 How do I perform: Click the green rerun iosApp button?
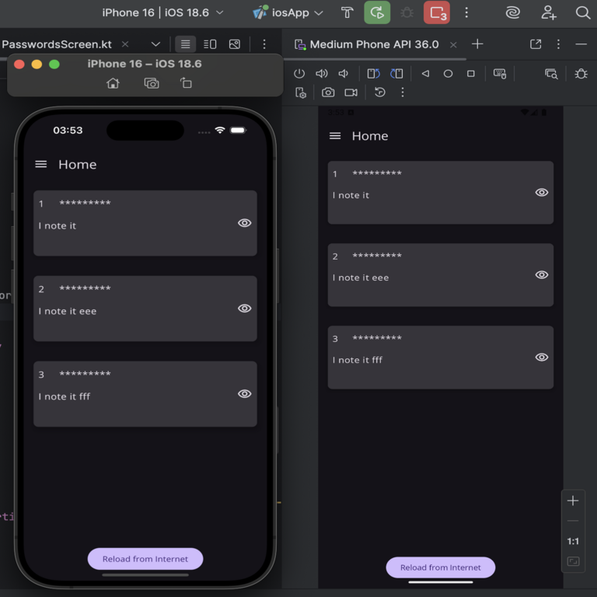click(377, 12)
